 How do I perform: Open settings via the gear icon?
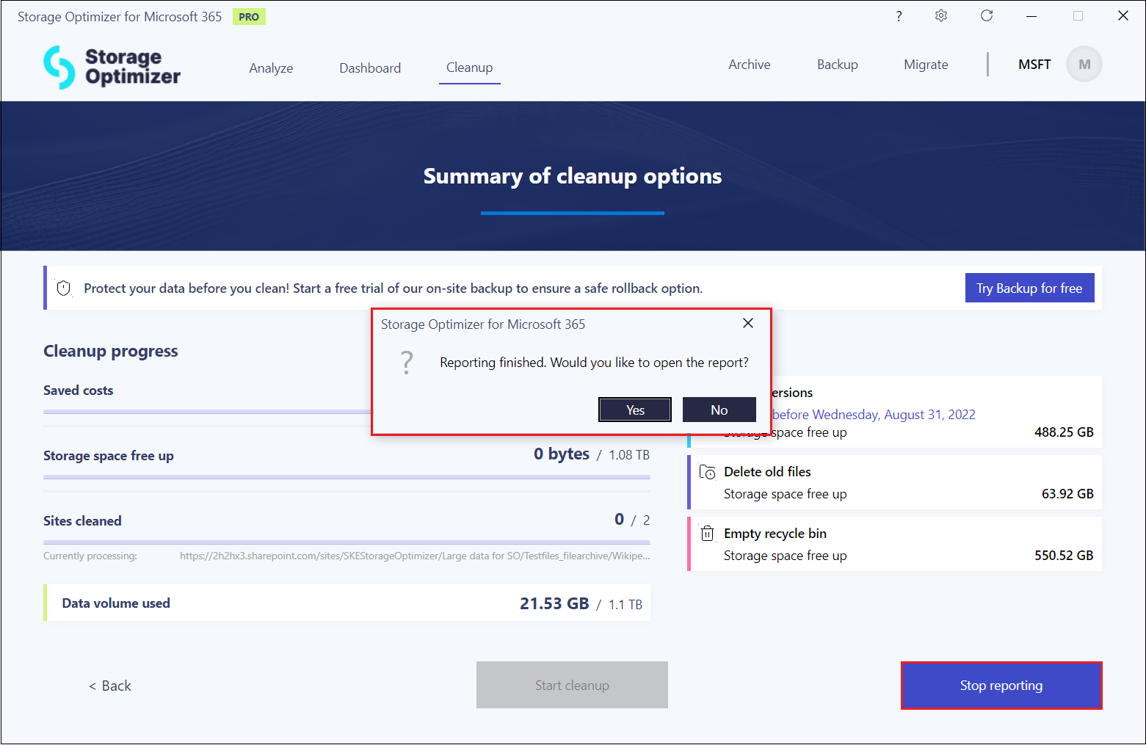941,16
